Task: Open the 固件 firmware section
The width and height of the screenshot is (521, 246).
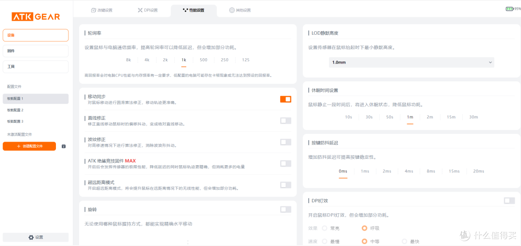Action: tap(36, 51)
